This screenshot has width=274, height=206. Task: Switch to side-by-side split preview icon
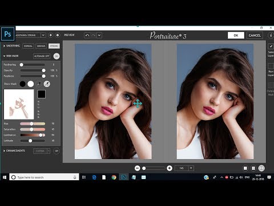(261, 168)
